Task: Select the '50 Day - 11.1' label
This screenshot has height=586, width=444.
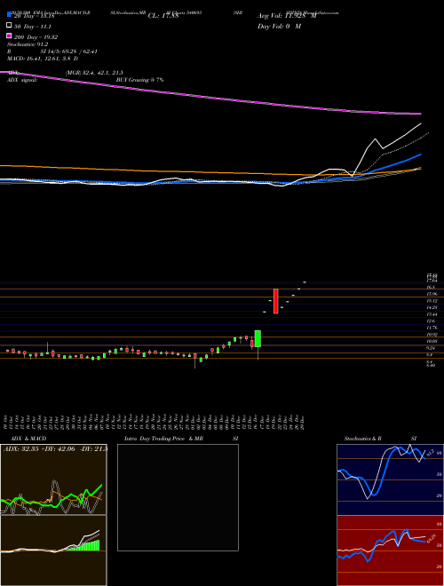Action: (x=33, y=27)
